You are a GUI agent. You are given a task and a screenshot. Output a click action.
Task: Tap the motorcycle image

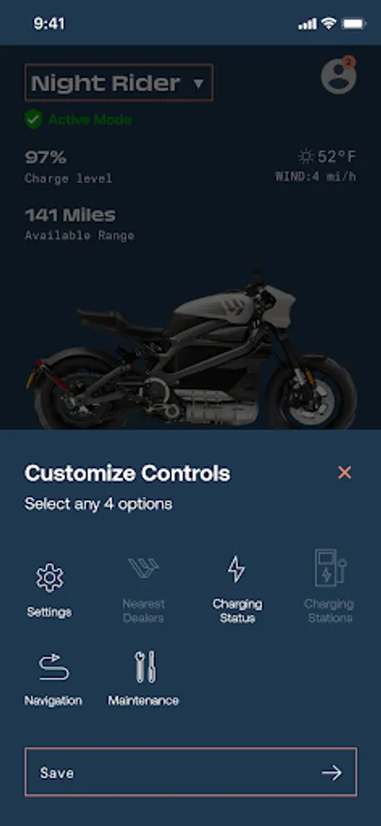(x=191, y=351)
